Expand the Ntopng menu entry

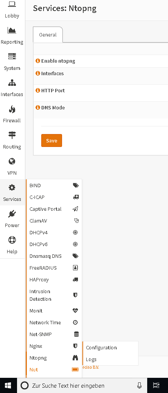[x=54, y=358]
